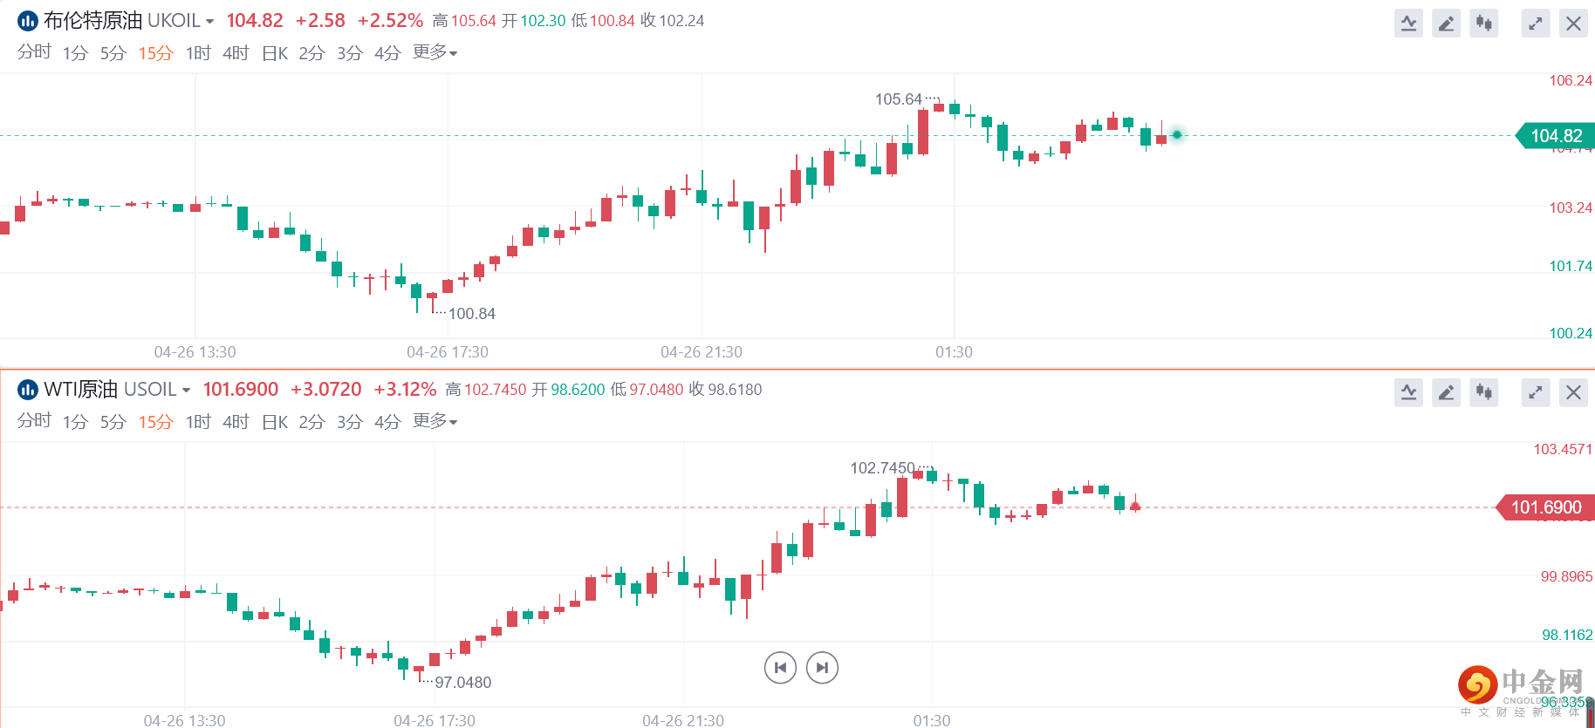This screenshot has width=1595, height=728.
Task: Select 分时 view on Brent chart
Action: (34, 53)
